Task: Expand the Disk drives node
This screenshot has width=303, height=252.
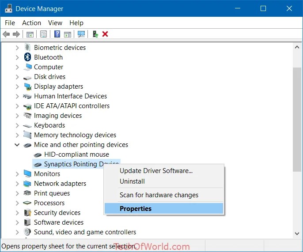Action: coord(17,77)
